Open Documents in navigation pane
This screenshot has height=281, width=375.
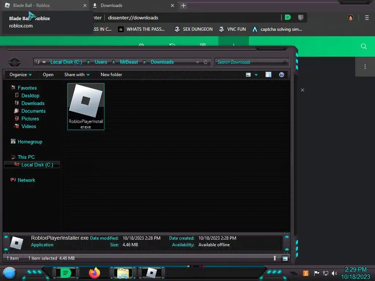33,111
